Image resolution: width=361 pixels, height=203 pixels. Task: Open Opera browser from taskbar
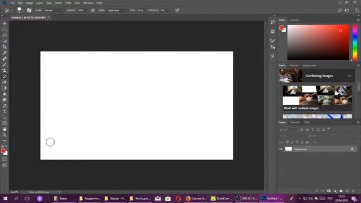click(178, 198)
